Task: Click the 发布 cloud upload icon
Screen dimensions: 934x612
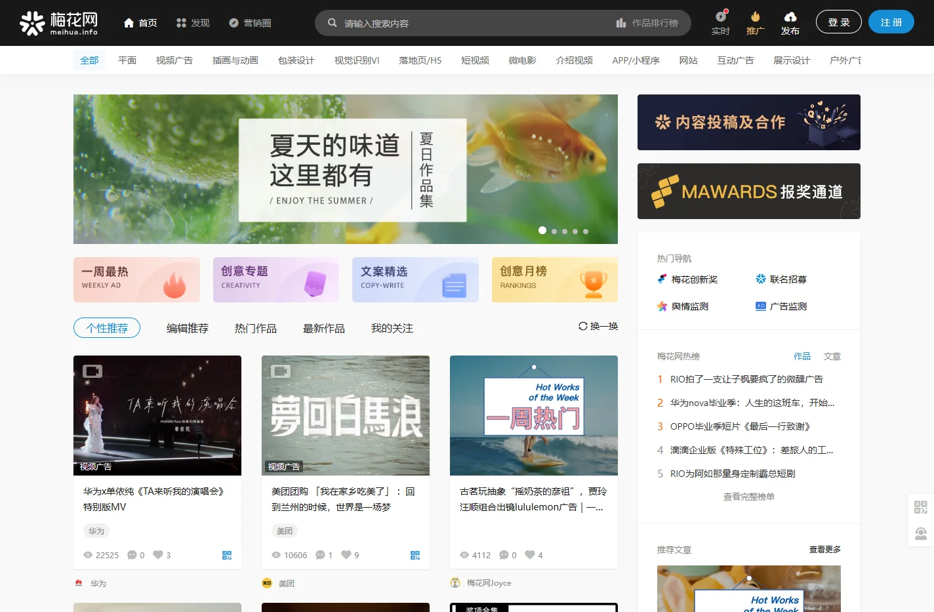Action: 790,16
